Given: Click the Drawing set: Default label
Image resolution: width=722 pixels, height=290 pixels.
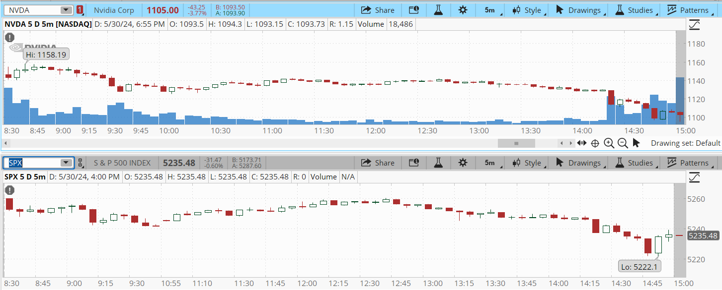Looking at the screenshot, I should pyautogui.click(x=686, y=143).
